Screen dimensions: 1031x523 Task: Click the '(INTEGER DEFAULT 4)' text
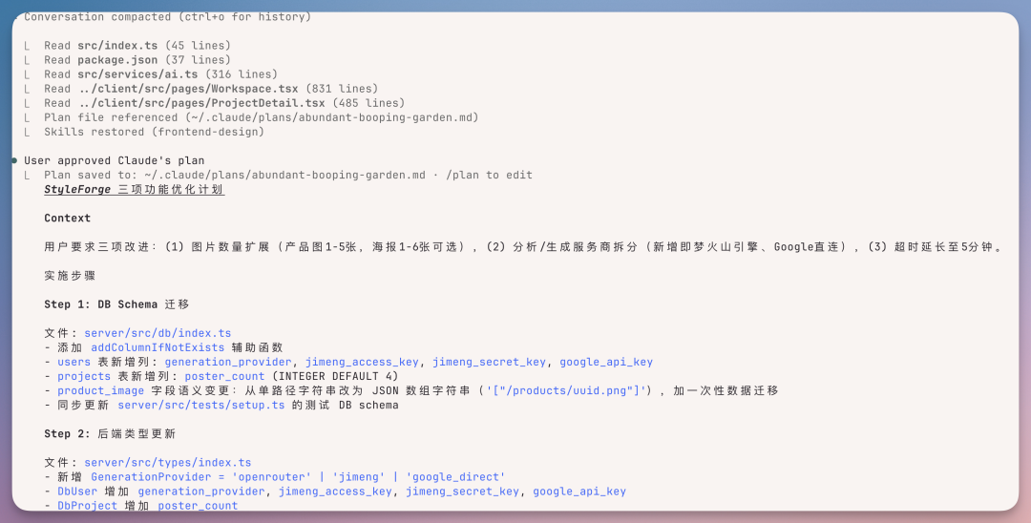(x=335, y=376)
